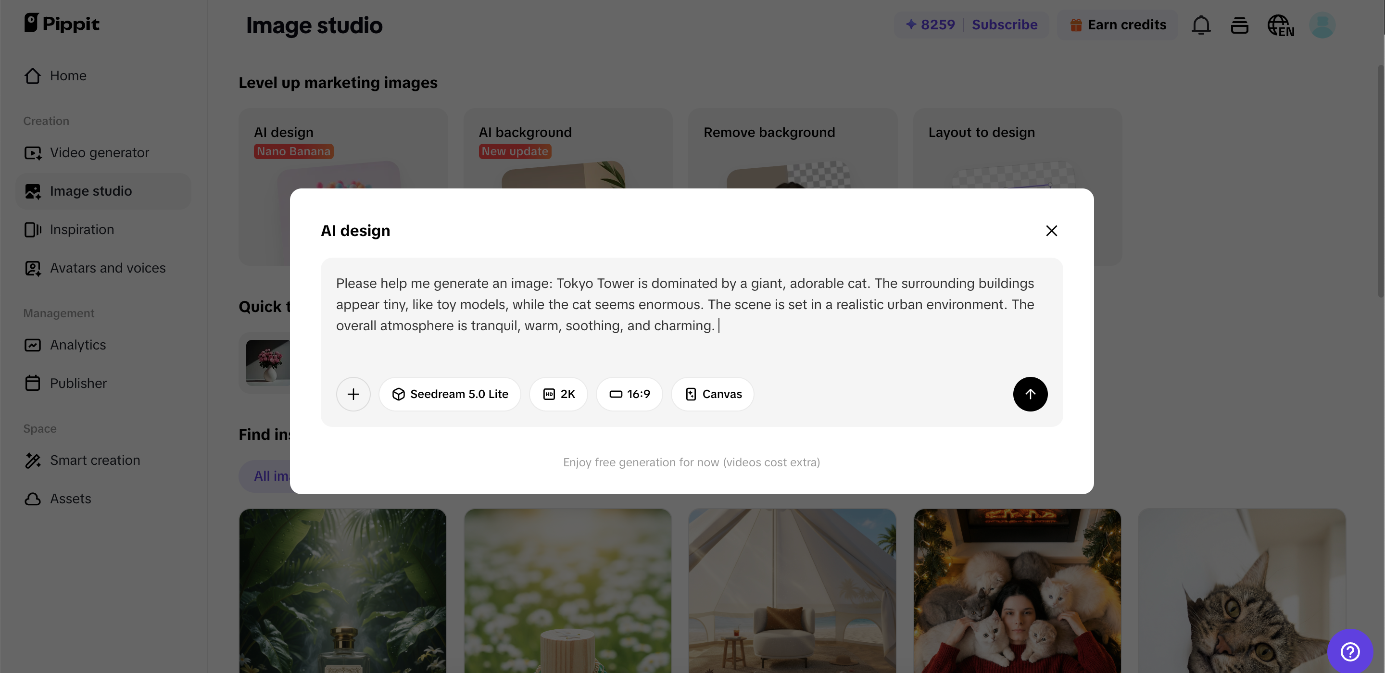Viewport: 1385px width, 673px height.
Task: Click the Earn credits button
Action: [1118, 25]
